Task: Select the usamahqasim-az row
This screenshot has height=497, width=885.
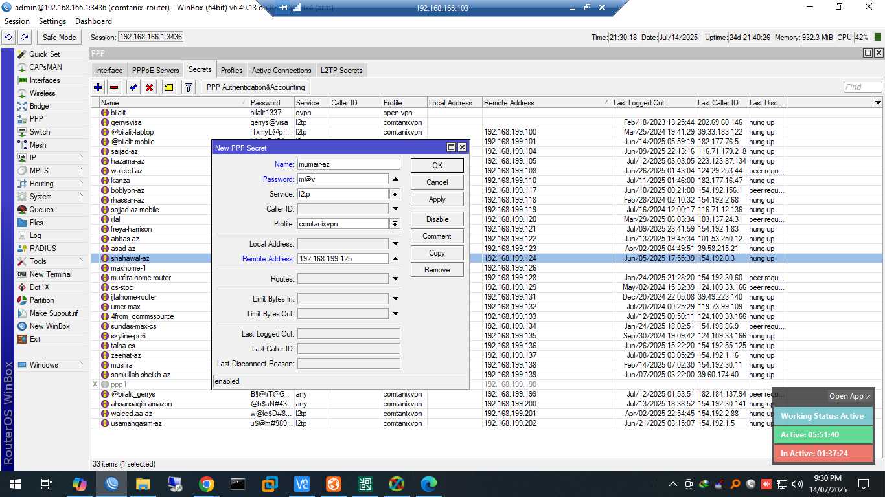Action: click(x=486, y=423)
